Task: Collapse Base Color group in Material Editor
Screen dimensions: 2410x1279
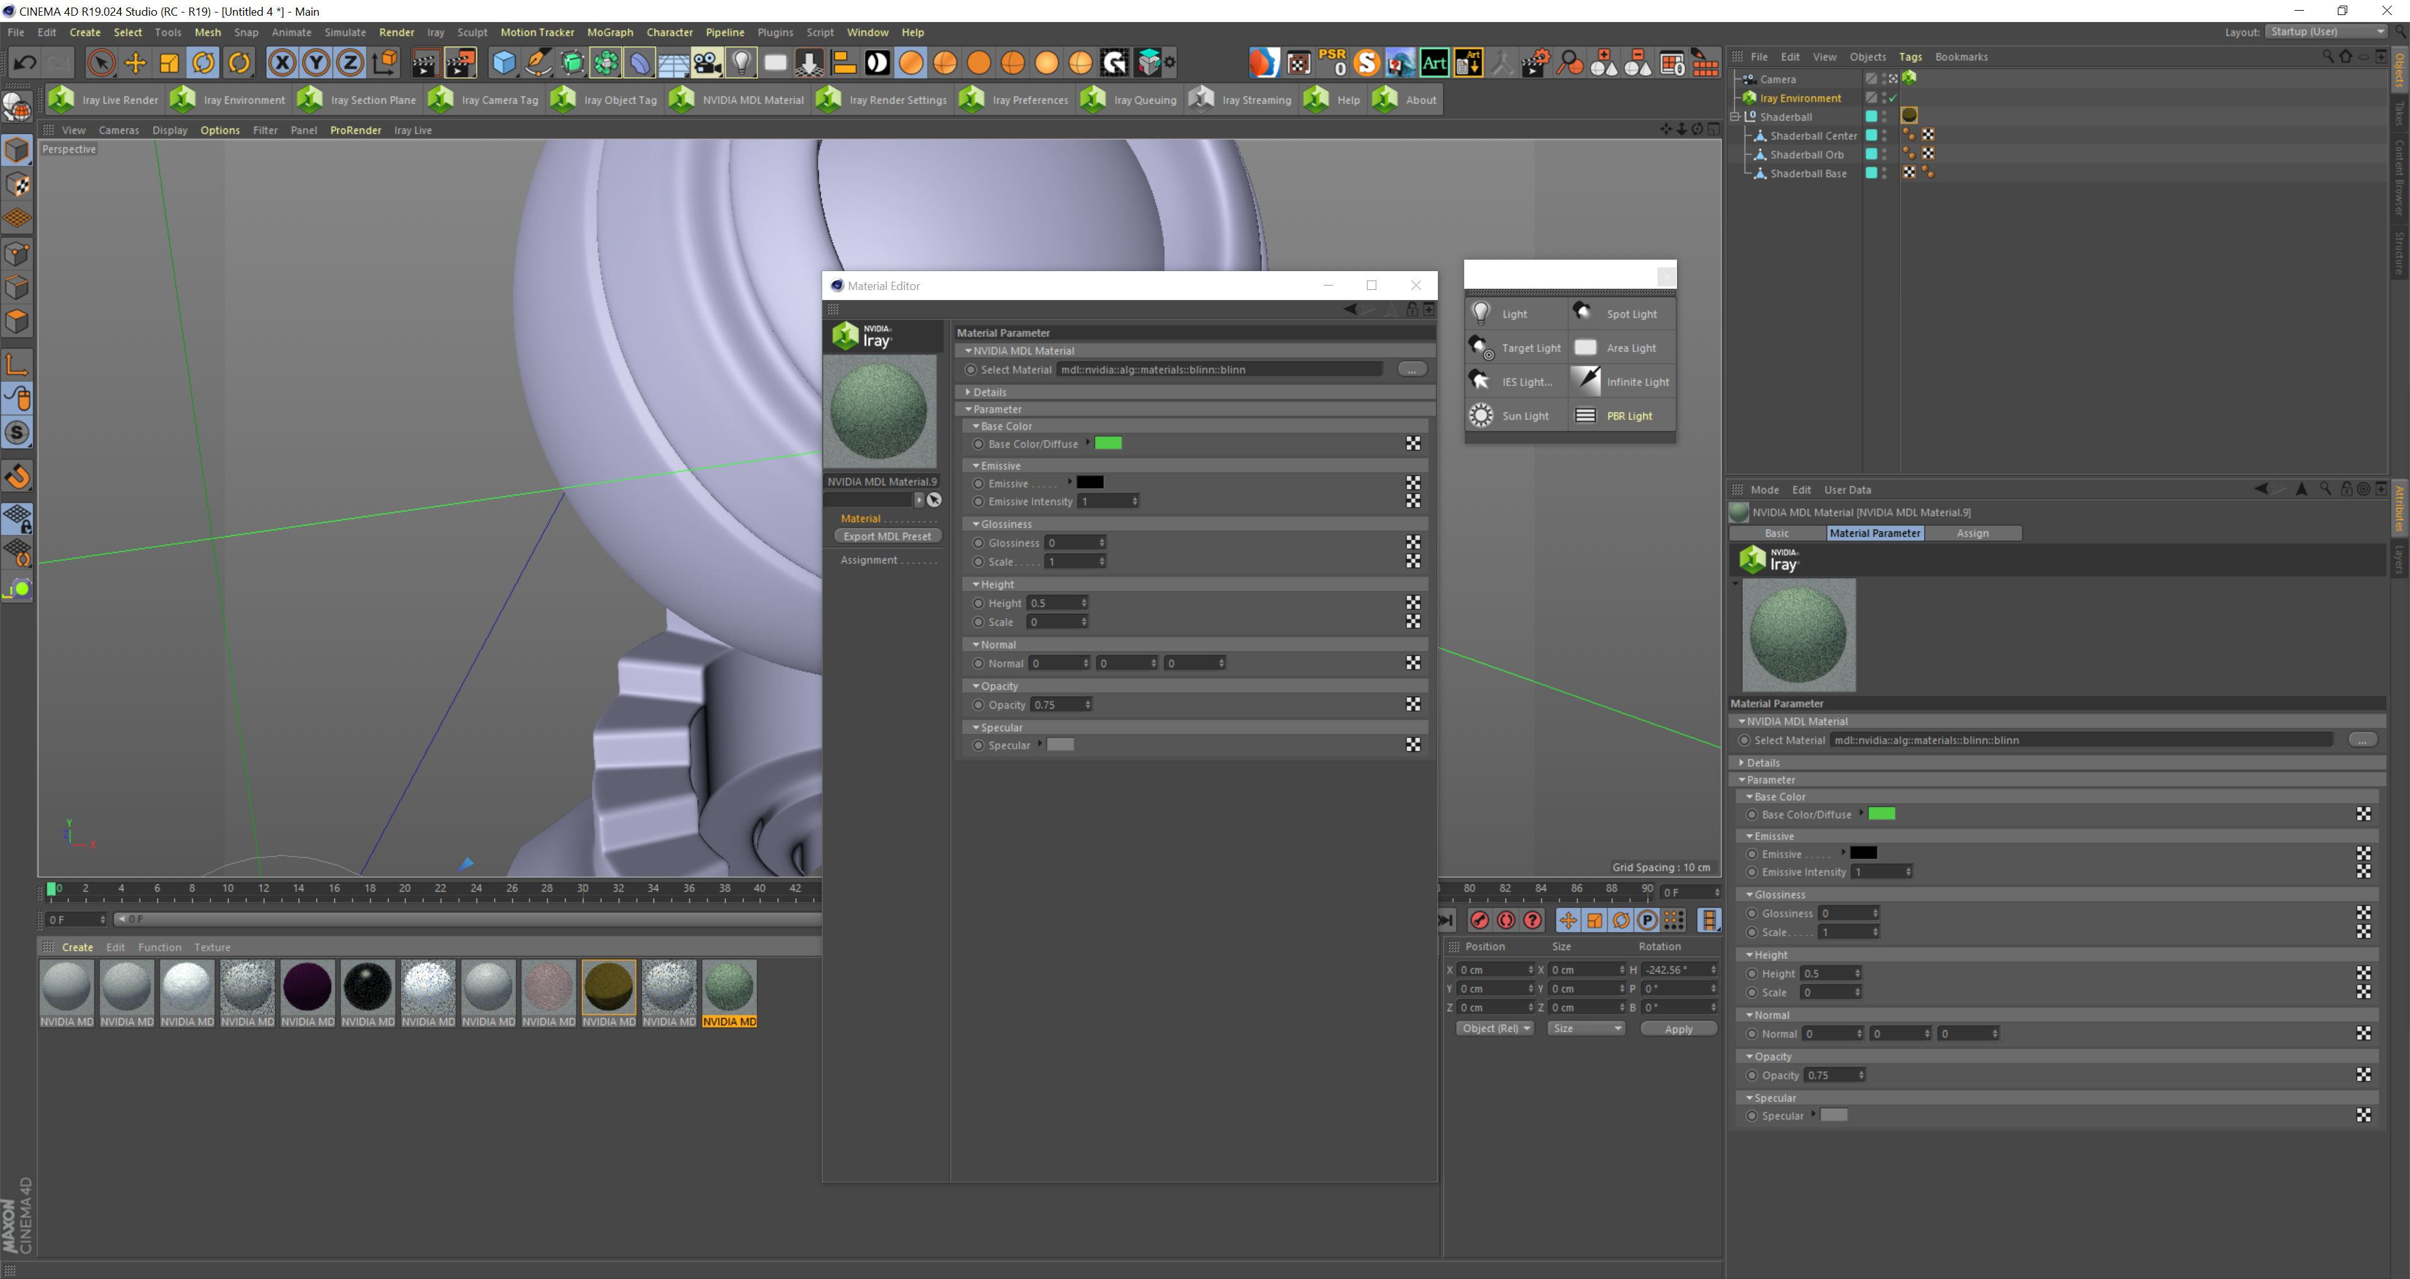Action: [x=975, y=425]
